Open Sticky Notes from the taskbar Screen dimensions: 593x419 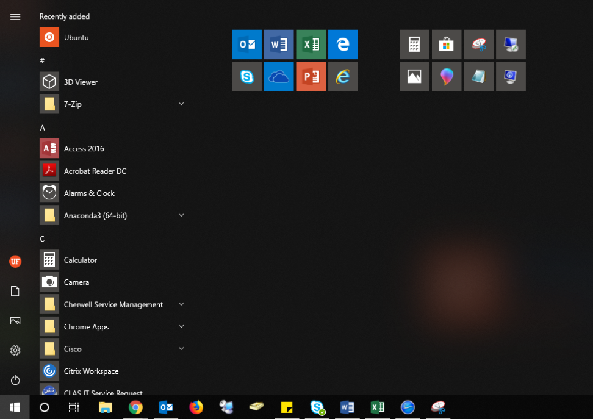287,407
